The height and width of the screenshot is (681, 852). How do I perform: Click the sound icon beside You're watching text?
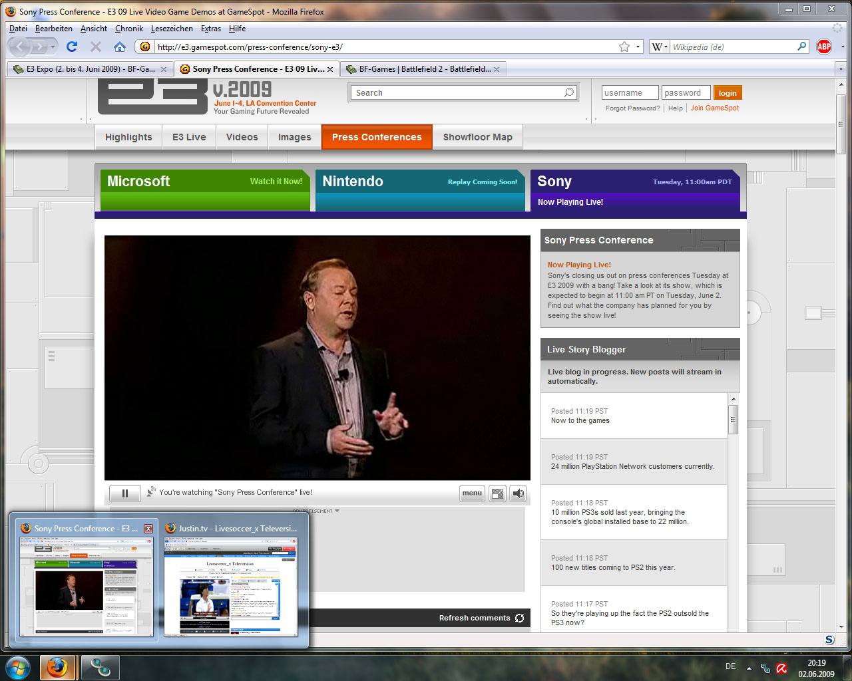click(x=152, y=491)
